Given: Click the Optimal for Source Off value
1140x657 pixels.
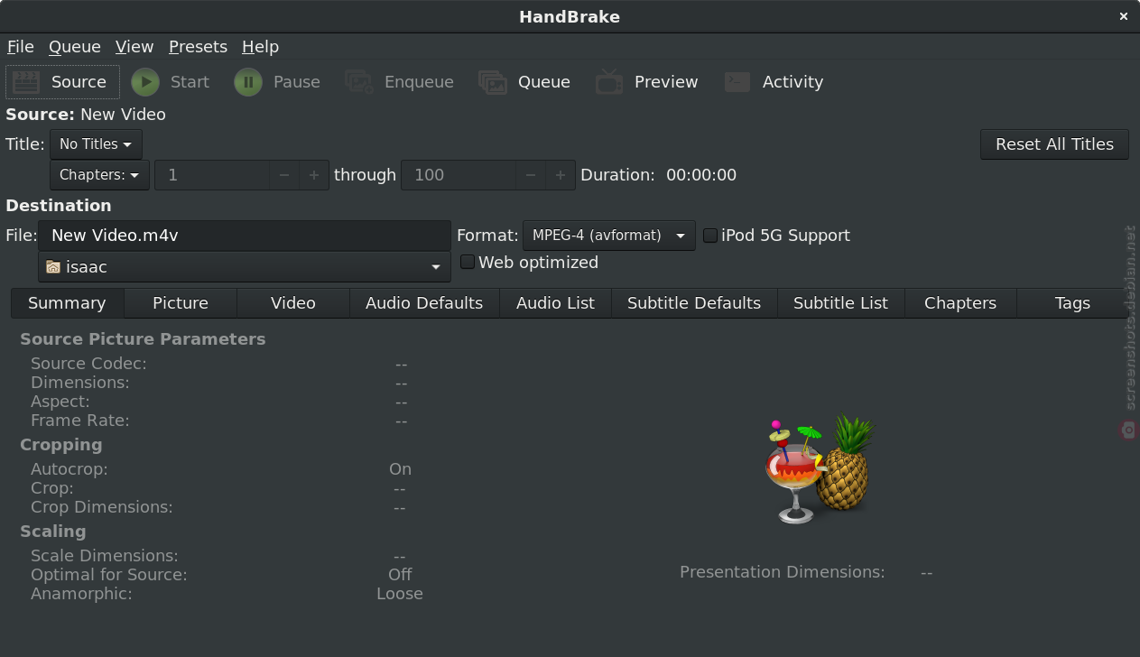Looking at the screenshot, I should coord(400,575).
